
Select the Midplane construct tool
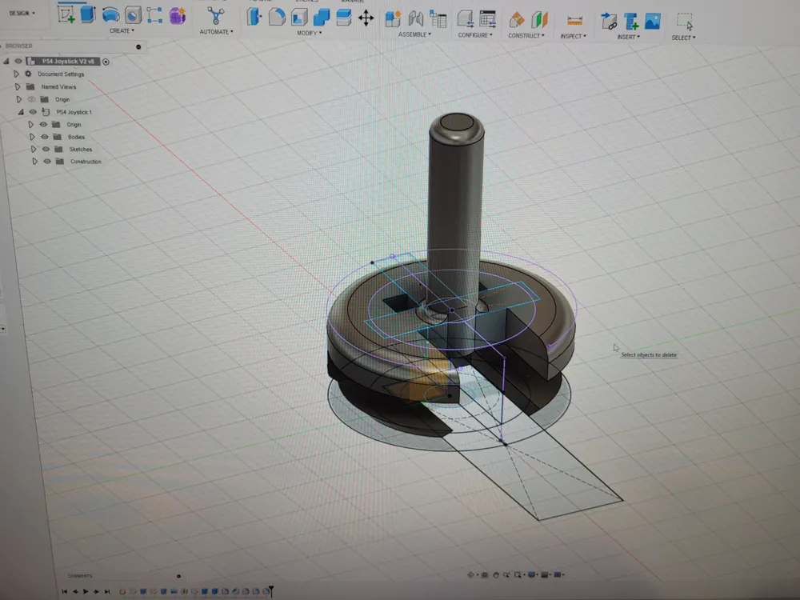click(x=538, y=21)
